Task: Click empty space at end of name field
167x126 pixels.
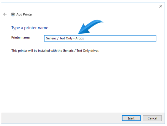Action: 119,38
